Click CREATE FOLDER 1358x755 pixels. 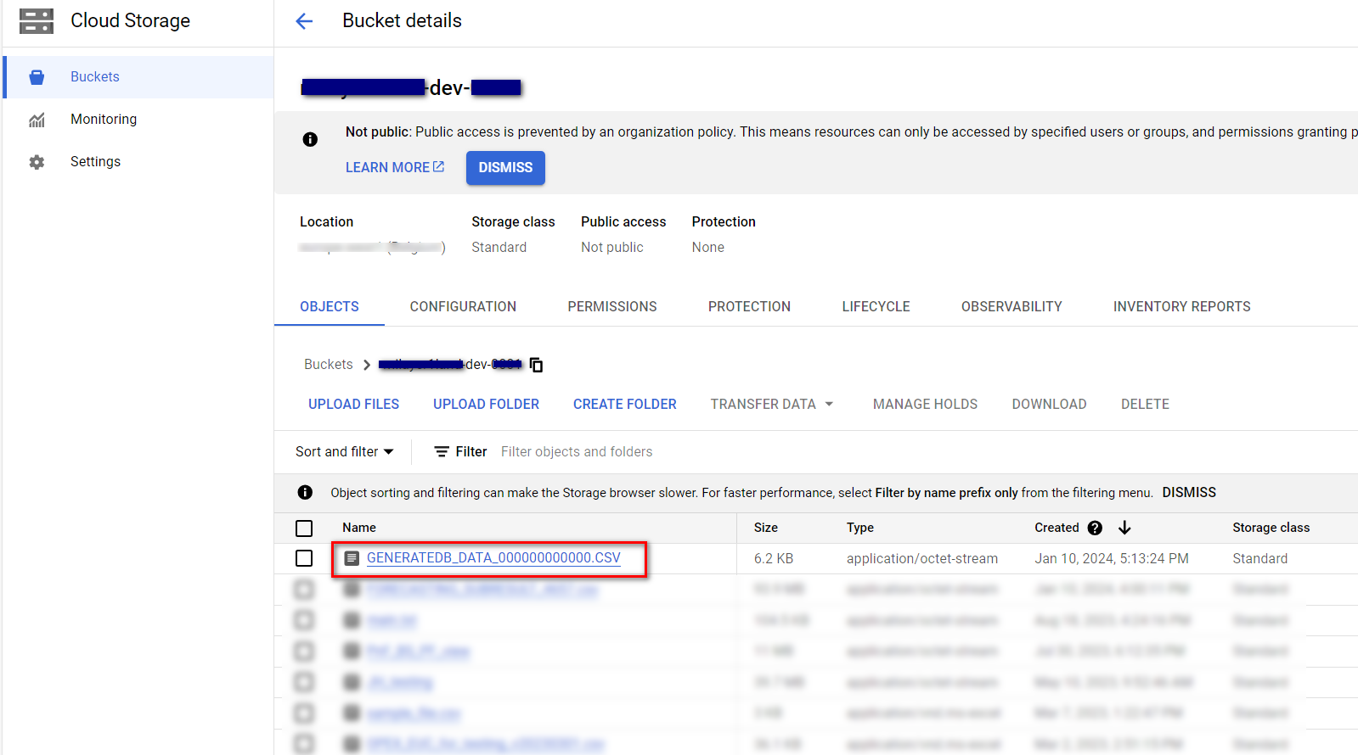pyautogui.click(x=624, y=405)
